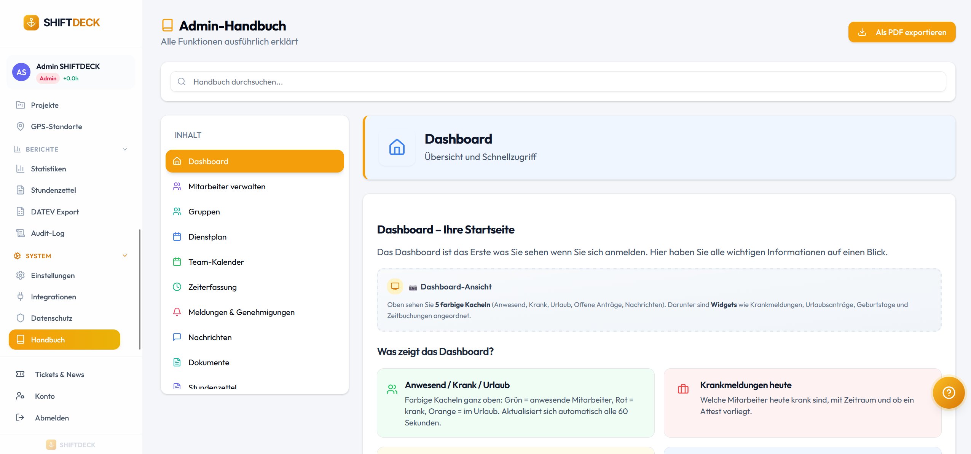Click the AS user avatar
971x454 pixels.
[x=21, y=72]
